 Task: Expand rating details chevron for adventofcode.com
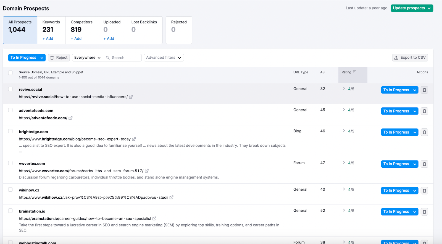point(344,110)
